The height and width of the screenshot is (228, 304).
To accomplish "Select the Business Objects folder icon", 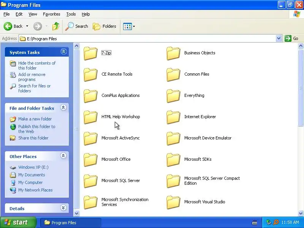I will point(173,53).
